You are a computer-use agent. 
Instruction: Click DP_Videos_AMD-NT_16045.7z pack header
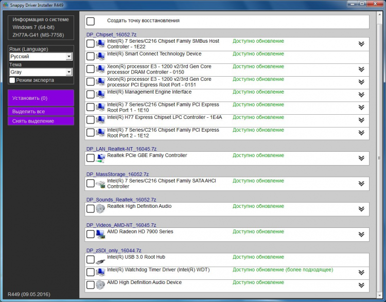[121, 225]
